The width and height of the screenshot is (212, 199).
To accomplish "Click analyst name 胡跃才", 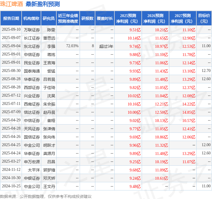I will tap(49, 145).
